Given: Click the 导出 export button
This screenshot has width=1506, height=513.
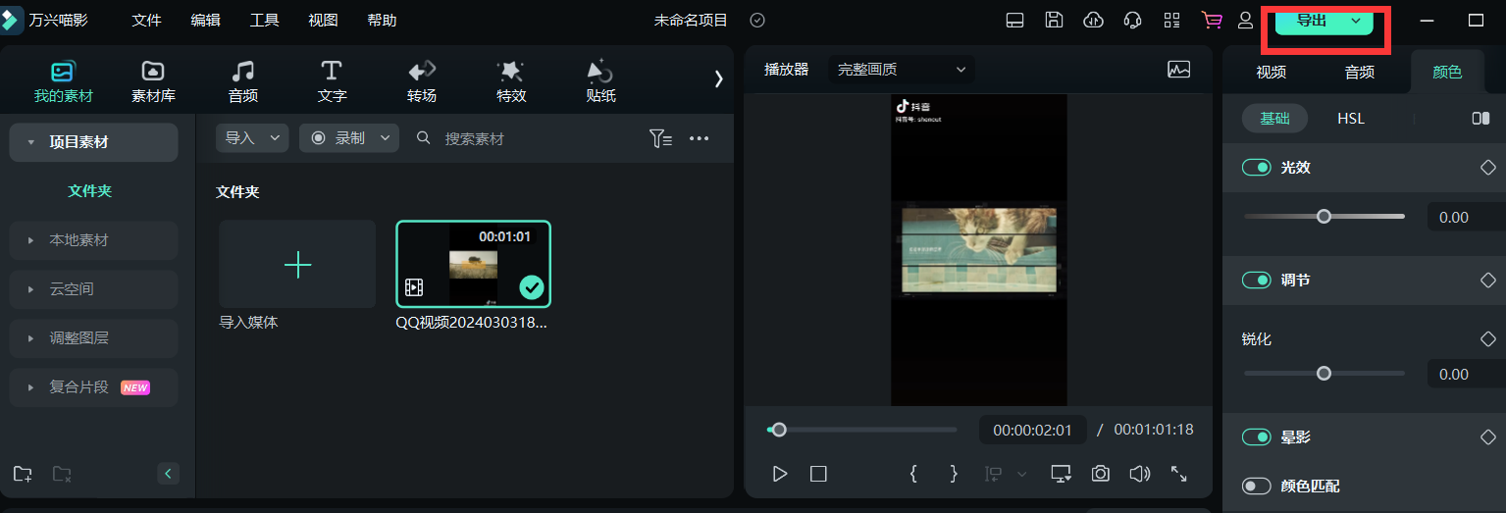Looking at the screenshot, I should (1310, 21).
